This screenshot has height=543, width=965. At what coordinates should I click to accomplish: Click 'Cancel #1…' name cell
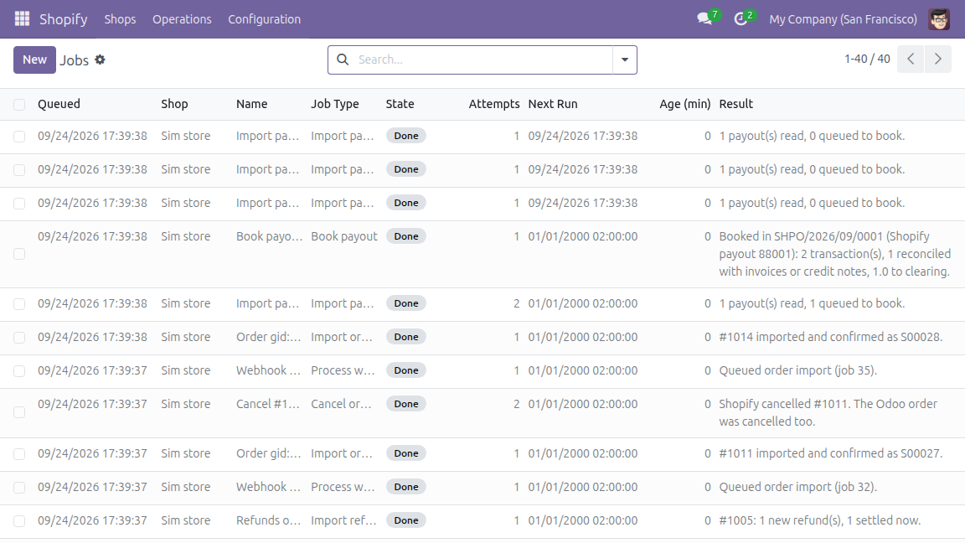pyautogui.click(x=268, y=404)
